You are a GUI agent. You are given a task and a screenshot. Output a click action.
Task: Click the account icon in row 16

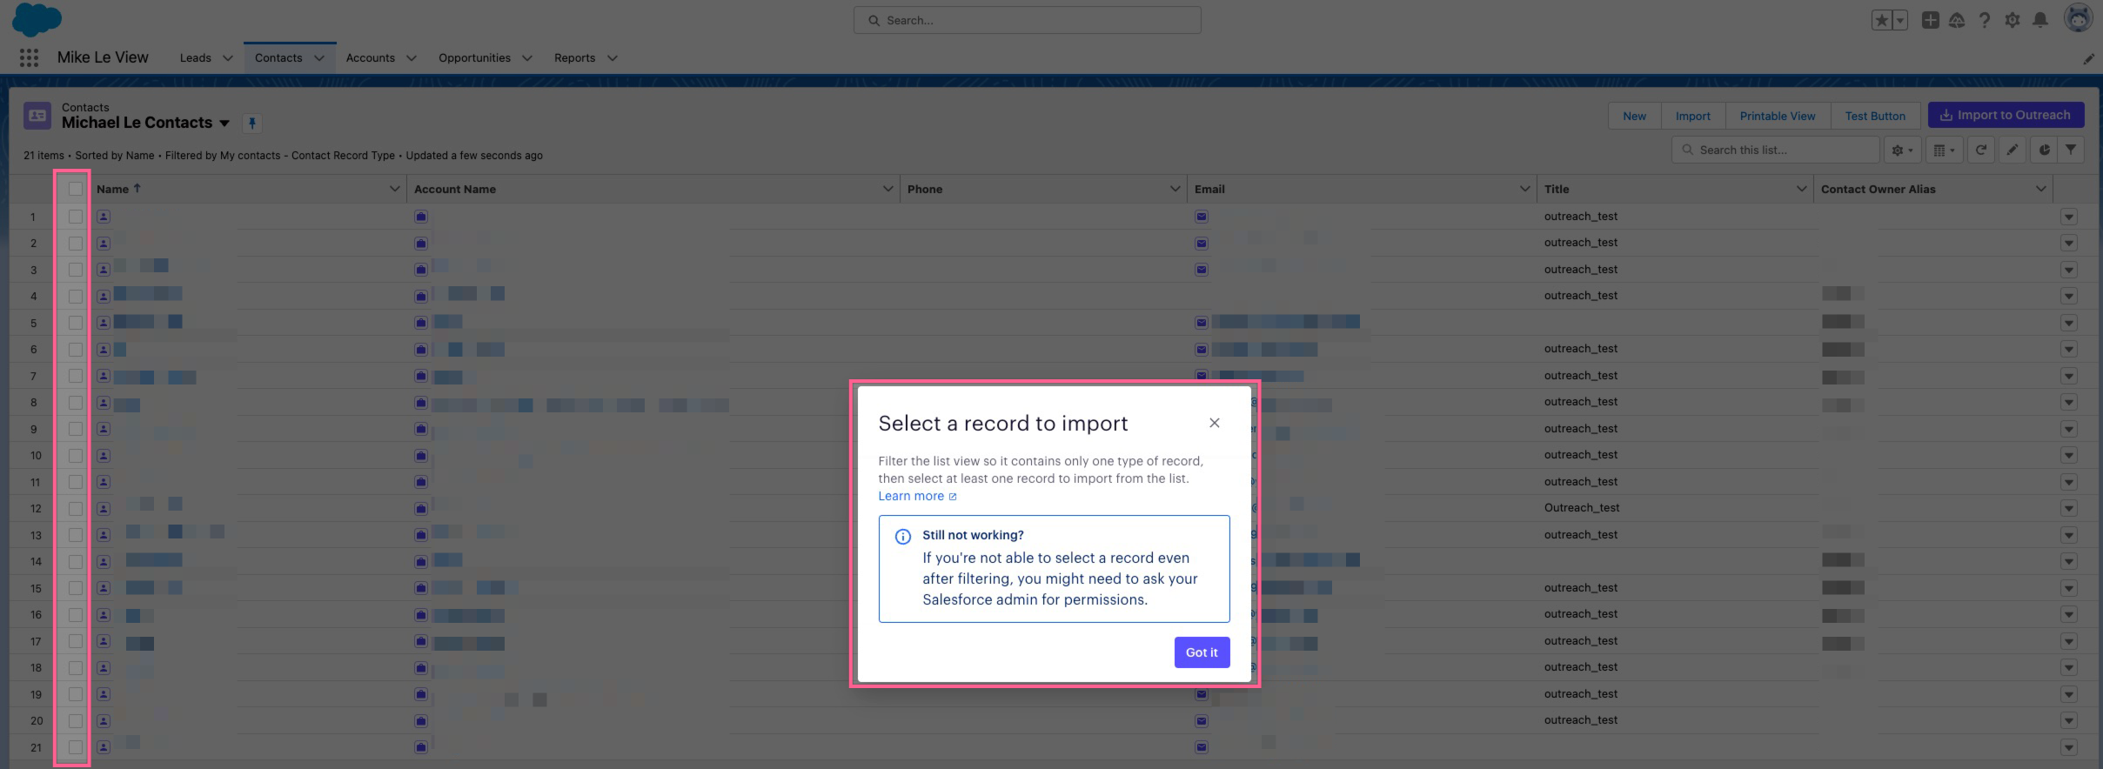point(421,615)
